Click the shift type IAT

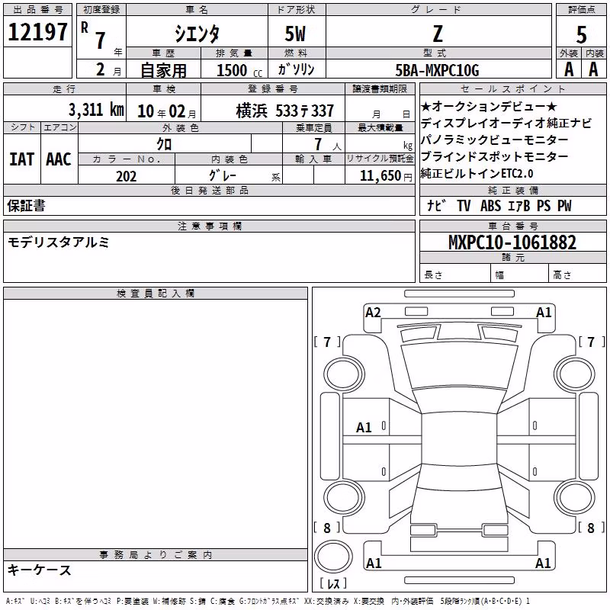point(22,159)
